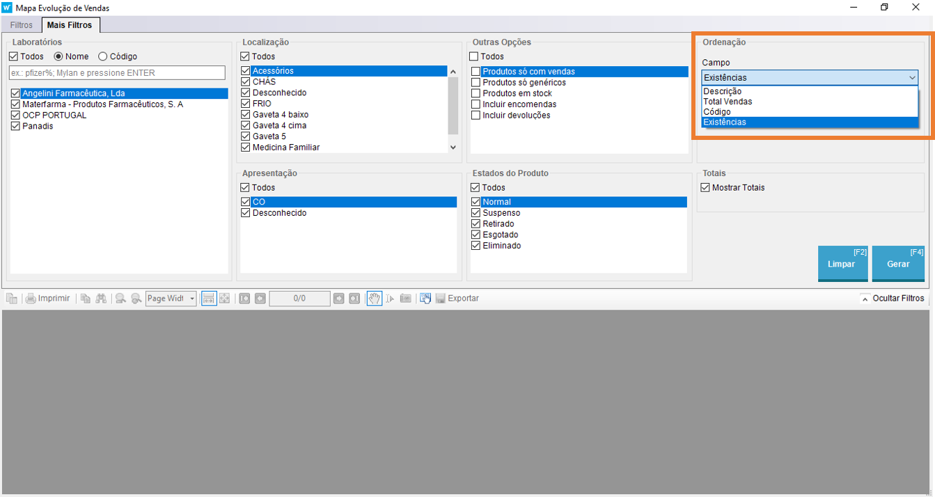Click the fit page width icon
Viewport: 935px width, 497px height.
tap(208, 299)
